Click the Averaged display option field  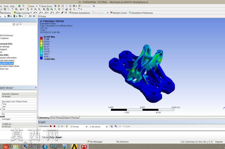[19, 119]
